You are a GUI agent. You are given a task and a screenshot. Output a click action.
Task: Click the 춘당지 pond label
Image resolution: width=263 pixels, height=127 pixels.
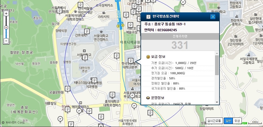click(x=37, y=18)
